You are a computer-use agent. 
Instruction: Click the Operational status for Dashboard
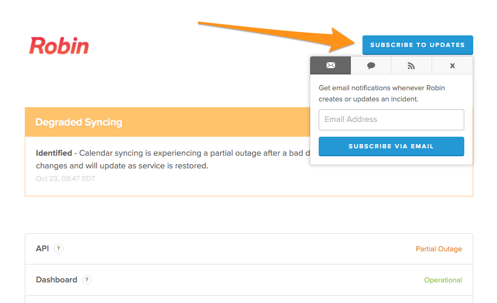[443, 280]
